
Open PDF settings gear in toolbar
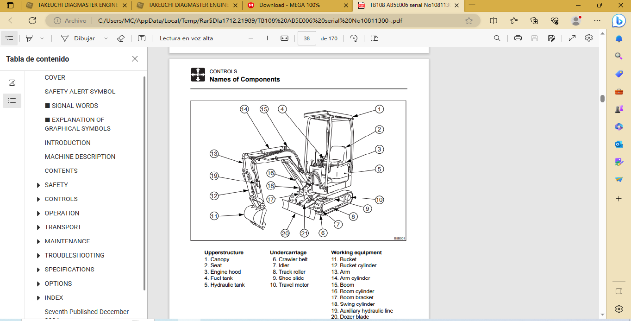pos(589,38)
